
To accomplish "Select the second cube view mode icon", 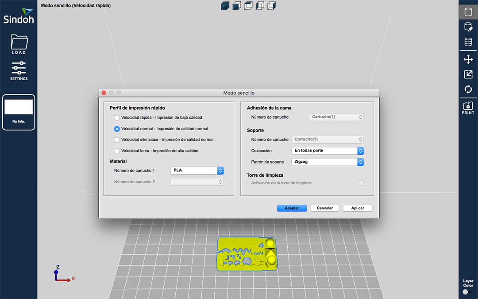I will click(236, 6).
